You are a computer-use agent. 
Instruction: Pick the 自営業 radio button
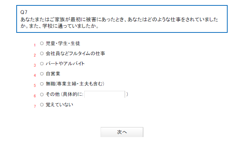click(x=42, y=74)
